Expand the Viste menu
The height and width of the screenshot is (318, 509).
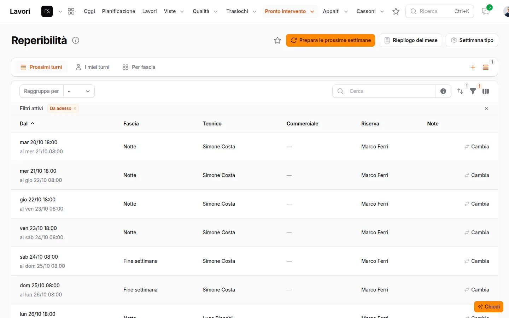pyautogui.click(x=174, y=11)
